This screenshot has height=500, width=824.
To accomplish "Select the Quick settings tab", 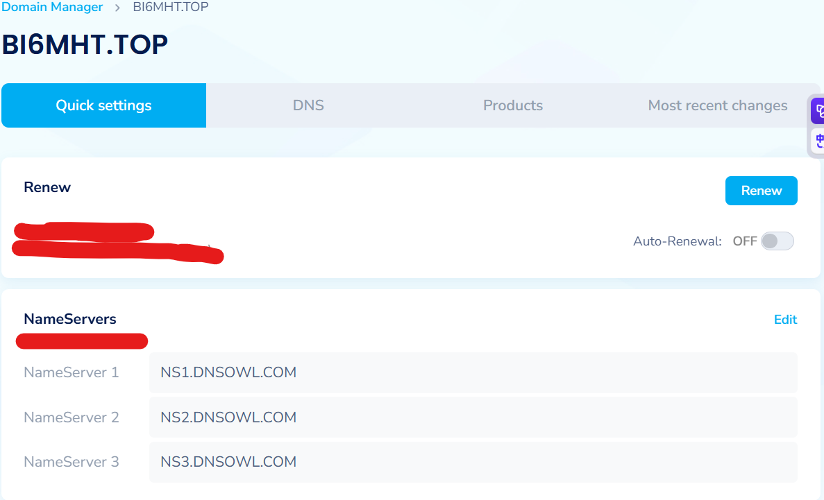I will (x=103, y=105).
